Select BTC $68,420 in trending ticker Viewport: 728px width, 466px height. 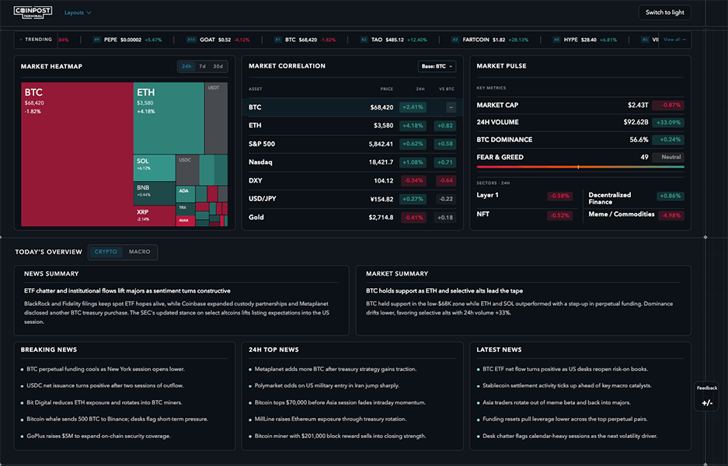pos(305,40)
